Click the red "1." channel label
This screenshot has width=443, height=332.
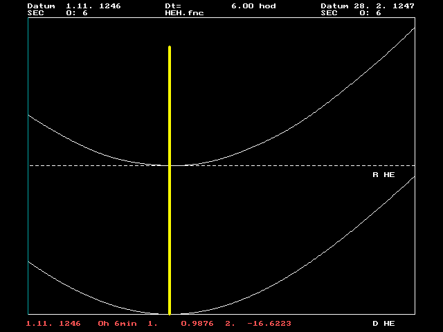(153, 323)
